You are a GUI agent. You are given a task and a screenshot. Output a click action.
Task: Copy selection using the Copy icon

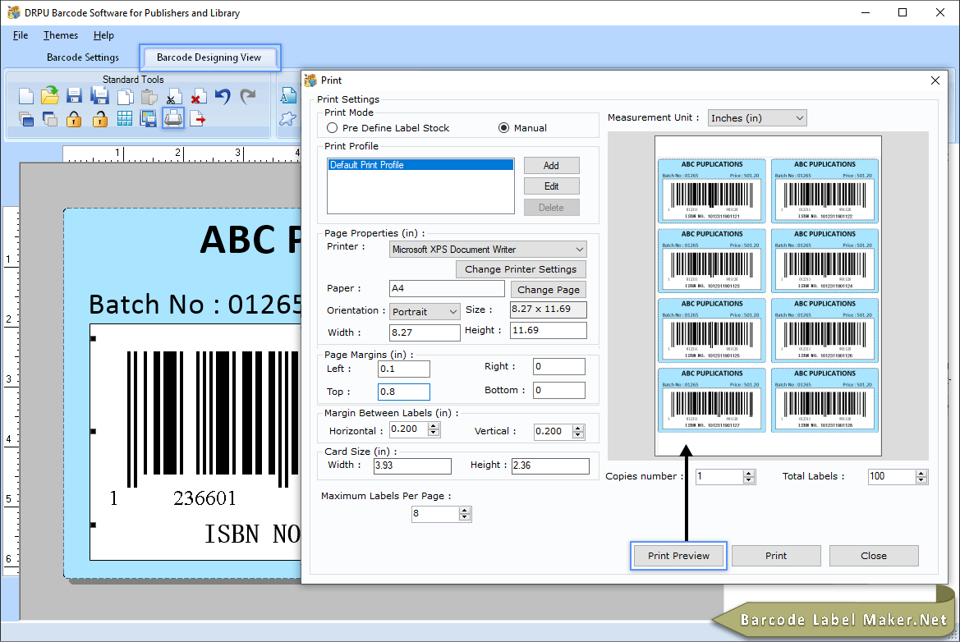(125, 97)
